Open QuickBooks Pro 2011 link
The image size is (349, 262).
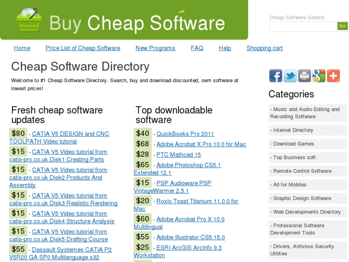coord(185,134)
